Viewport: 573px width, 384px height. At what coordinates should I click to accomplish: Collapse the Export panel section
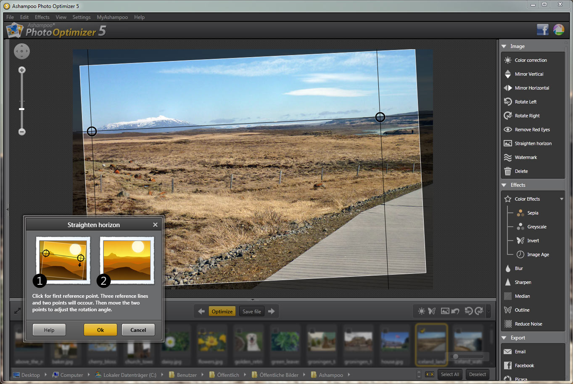click(504, 338)
